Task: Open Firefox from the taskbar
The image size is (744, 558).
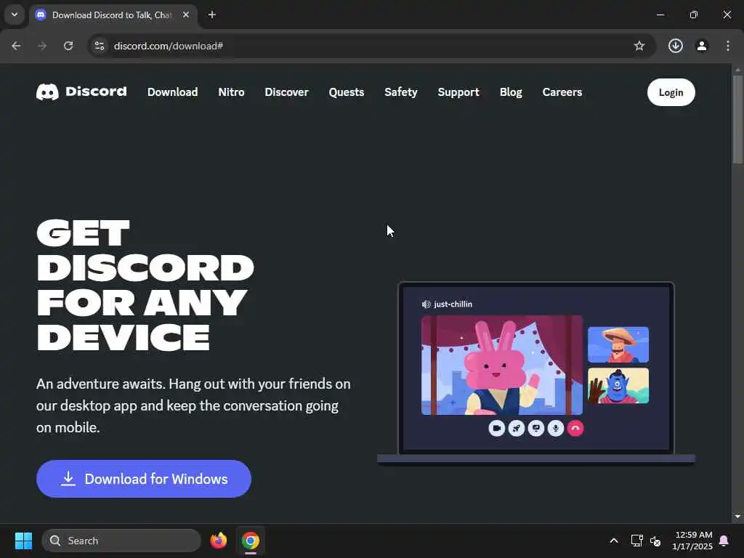Action: tap(218, 541)
